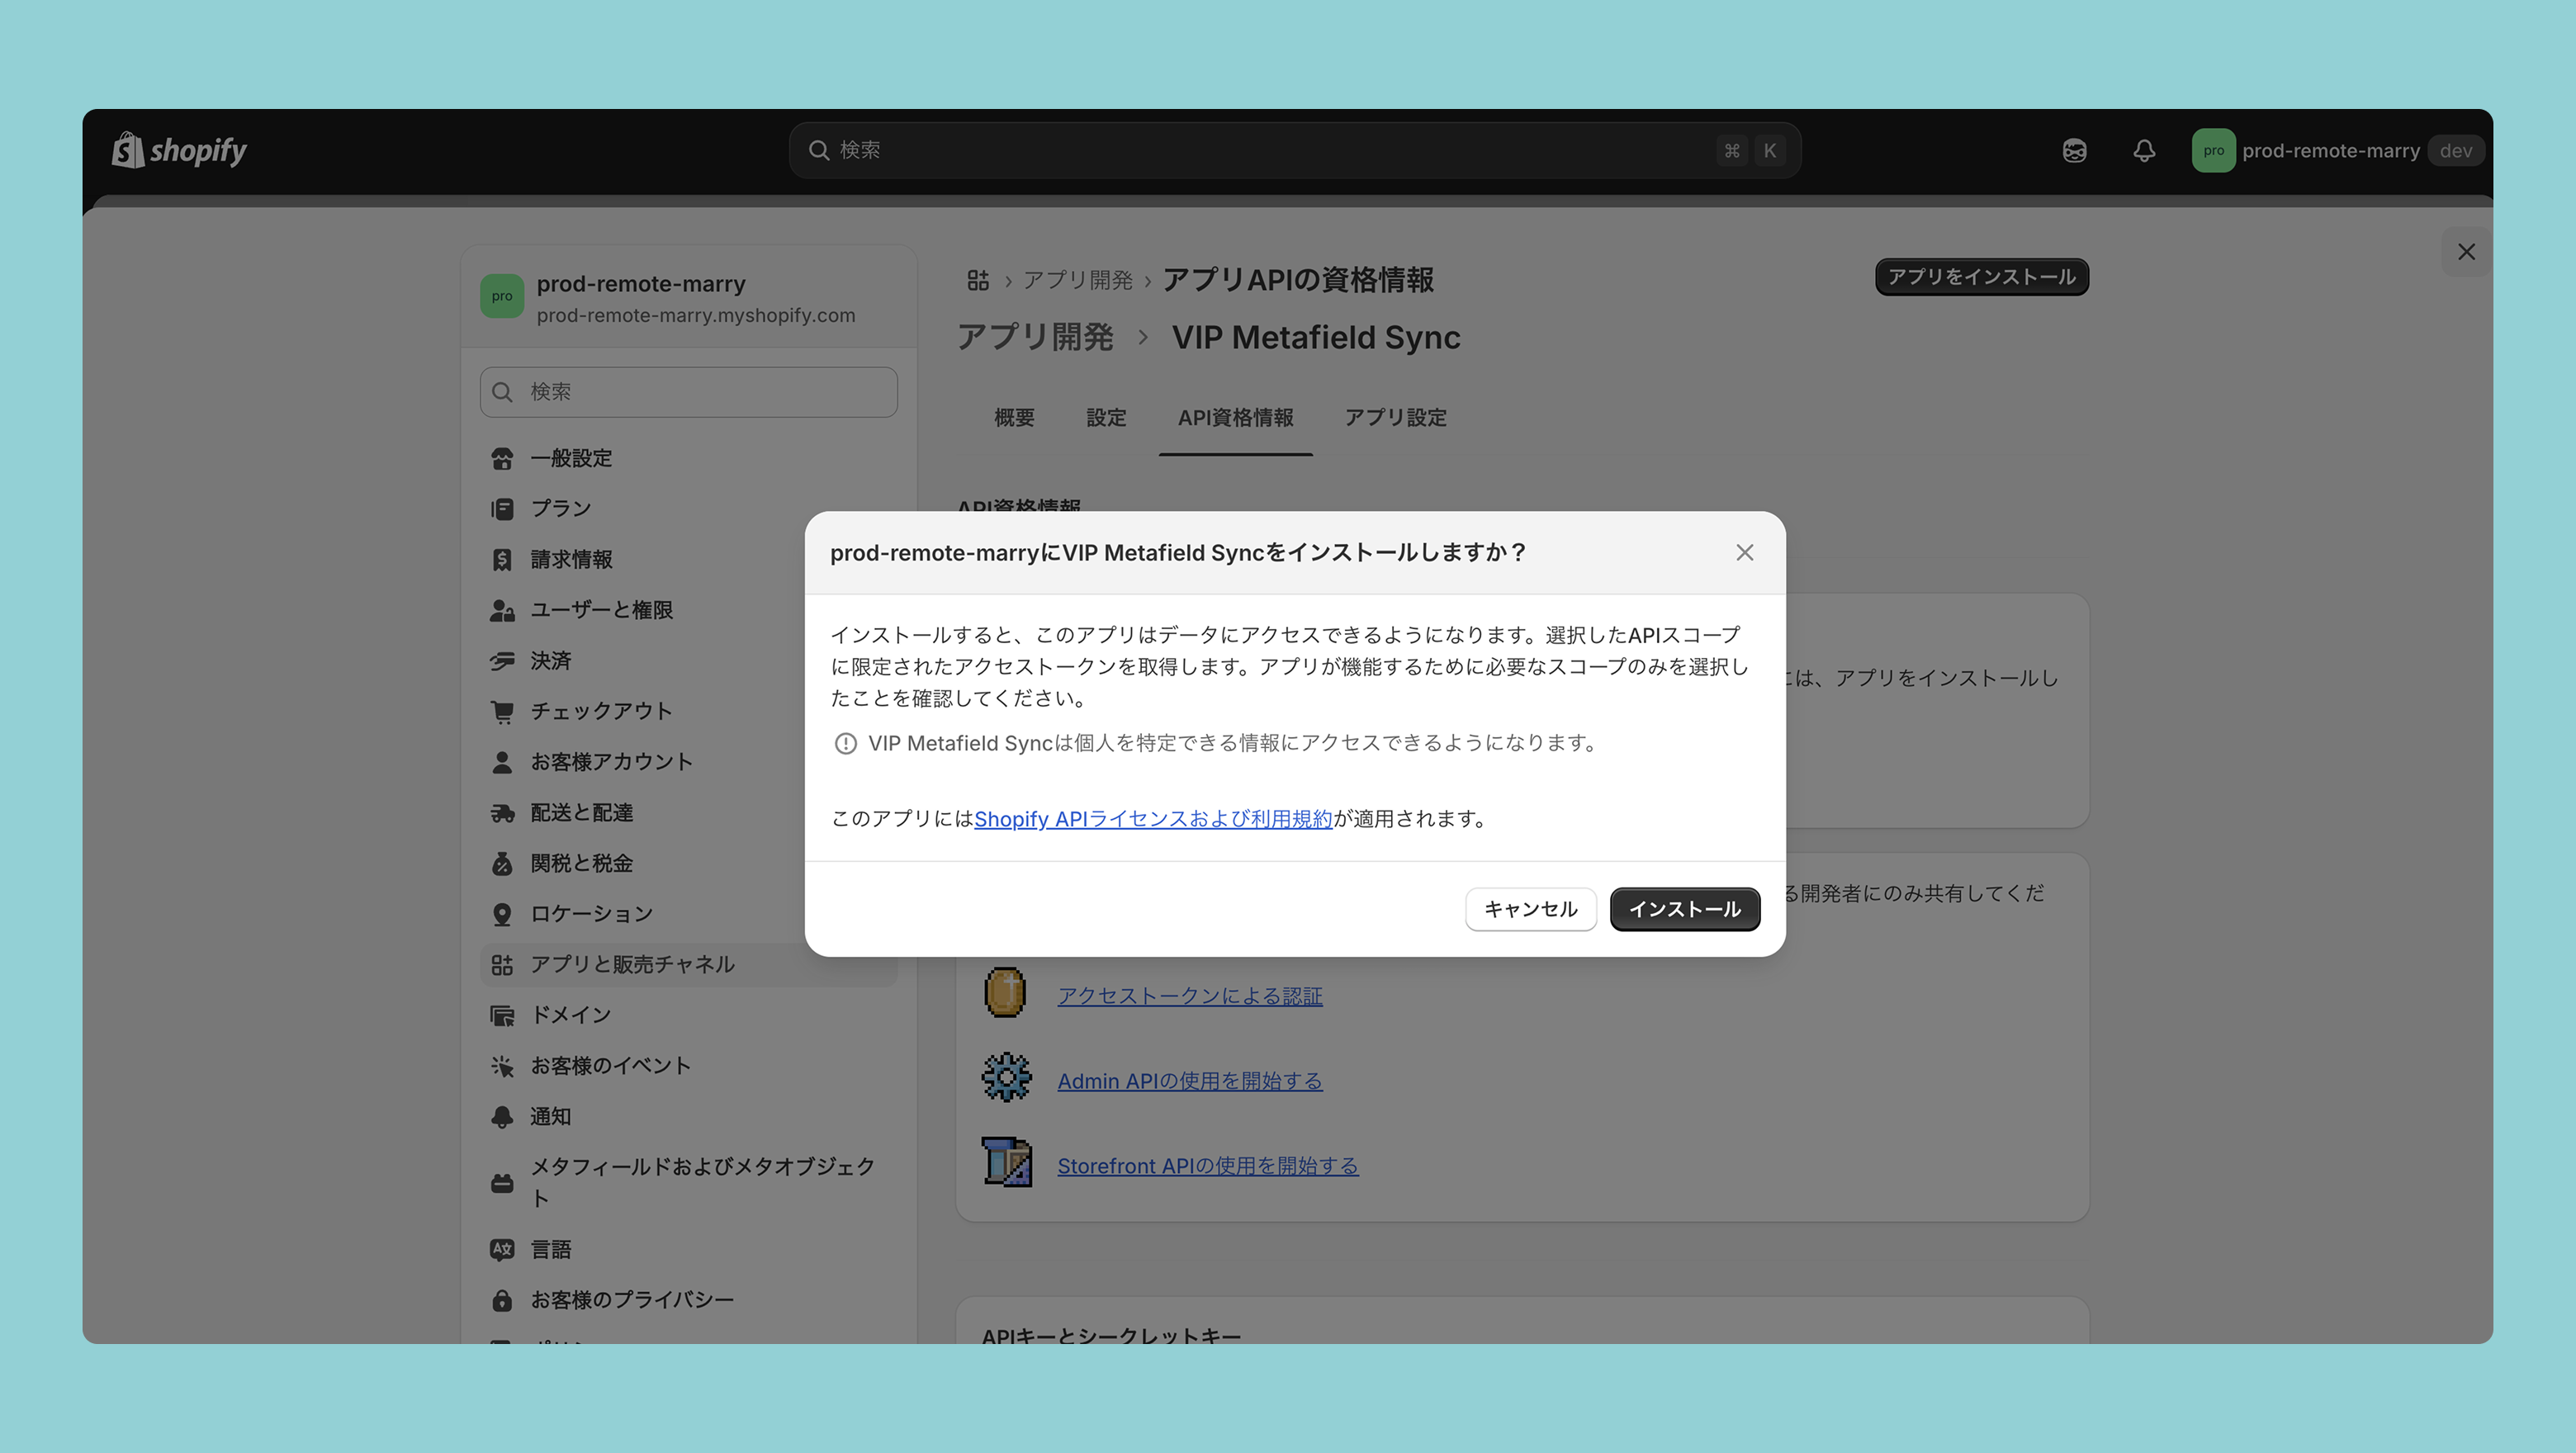Switch to the 概要 tab
2576x1453 pixels.
[1013, 418]
